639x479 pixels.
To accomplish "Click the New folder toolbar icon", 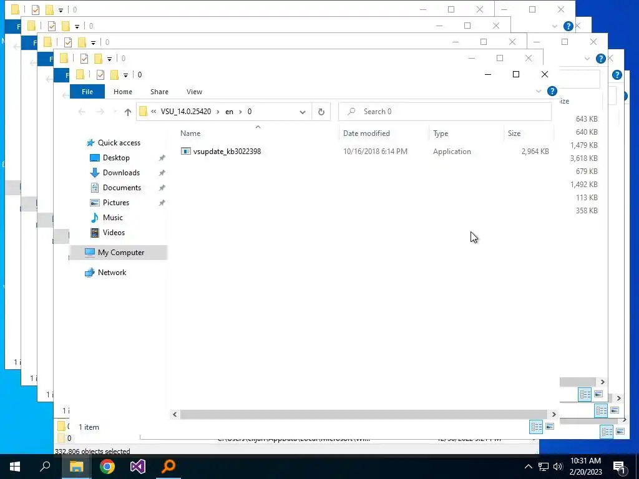I will click(x=115, y=75).
